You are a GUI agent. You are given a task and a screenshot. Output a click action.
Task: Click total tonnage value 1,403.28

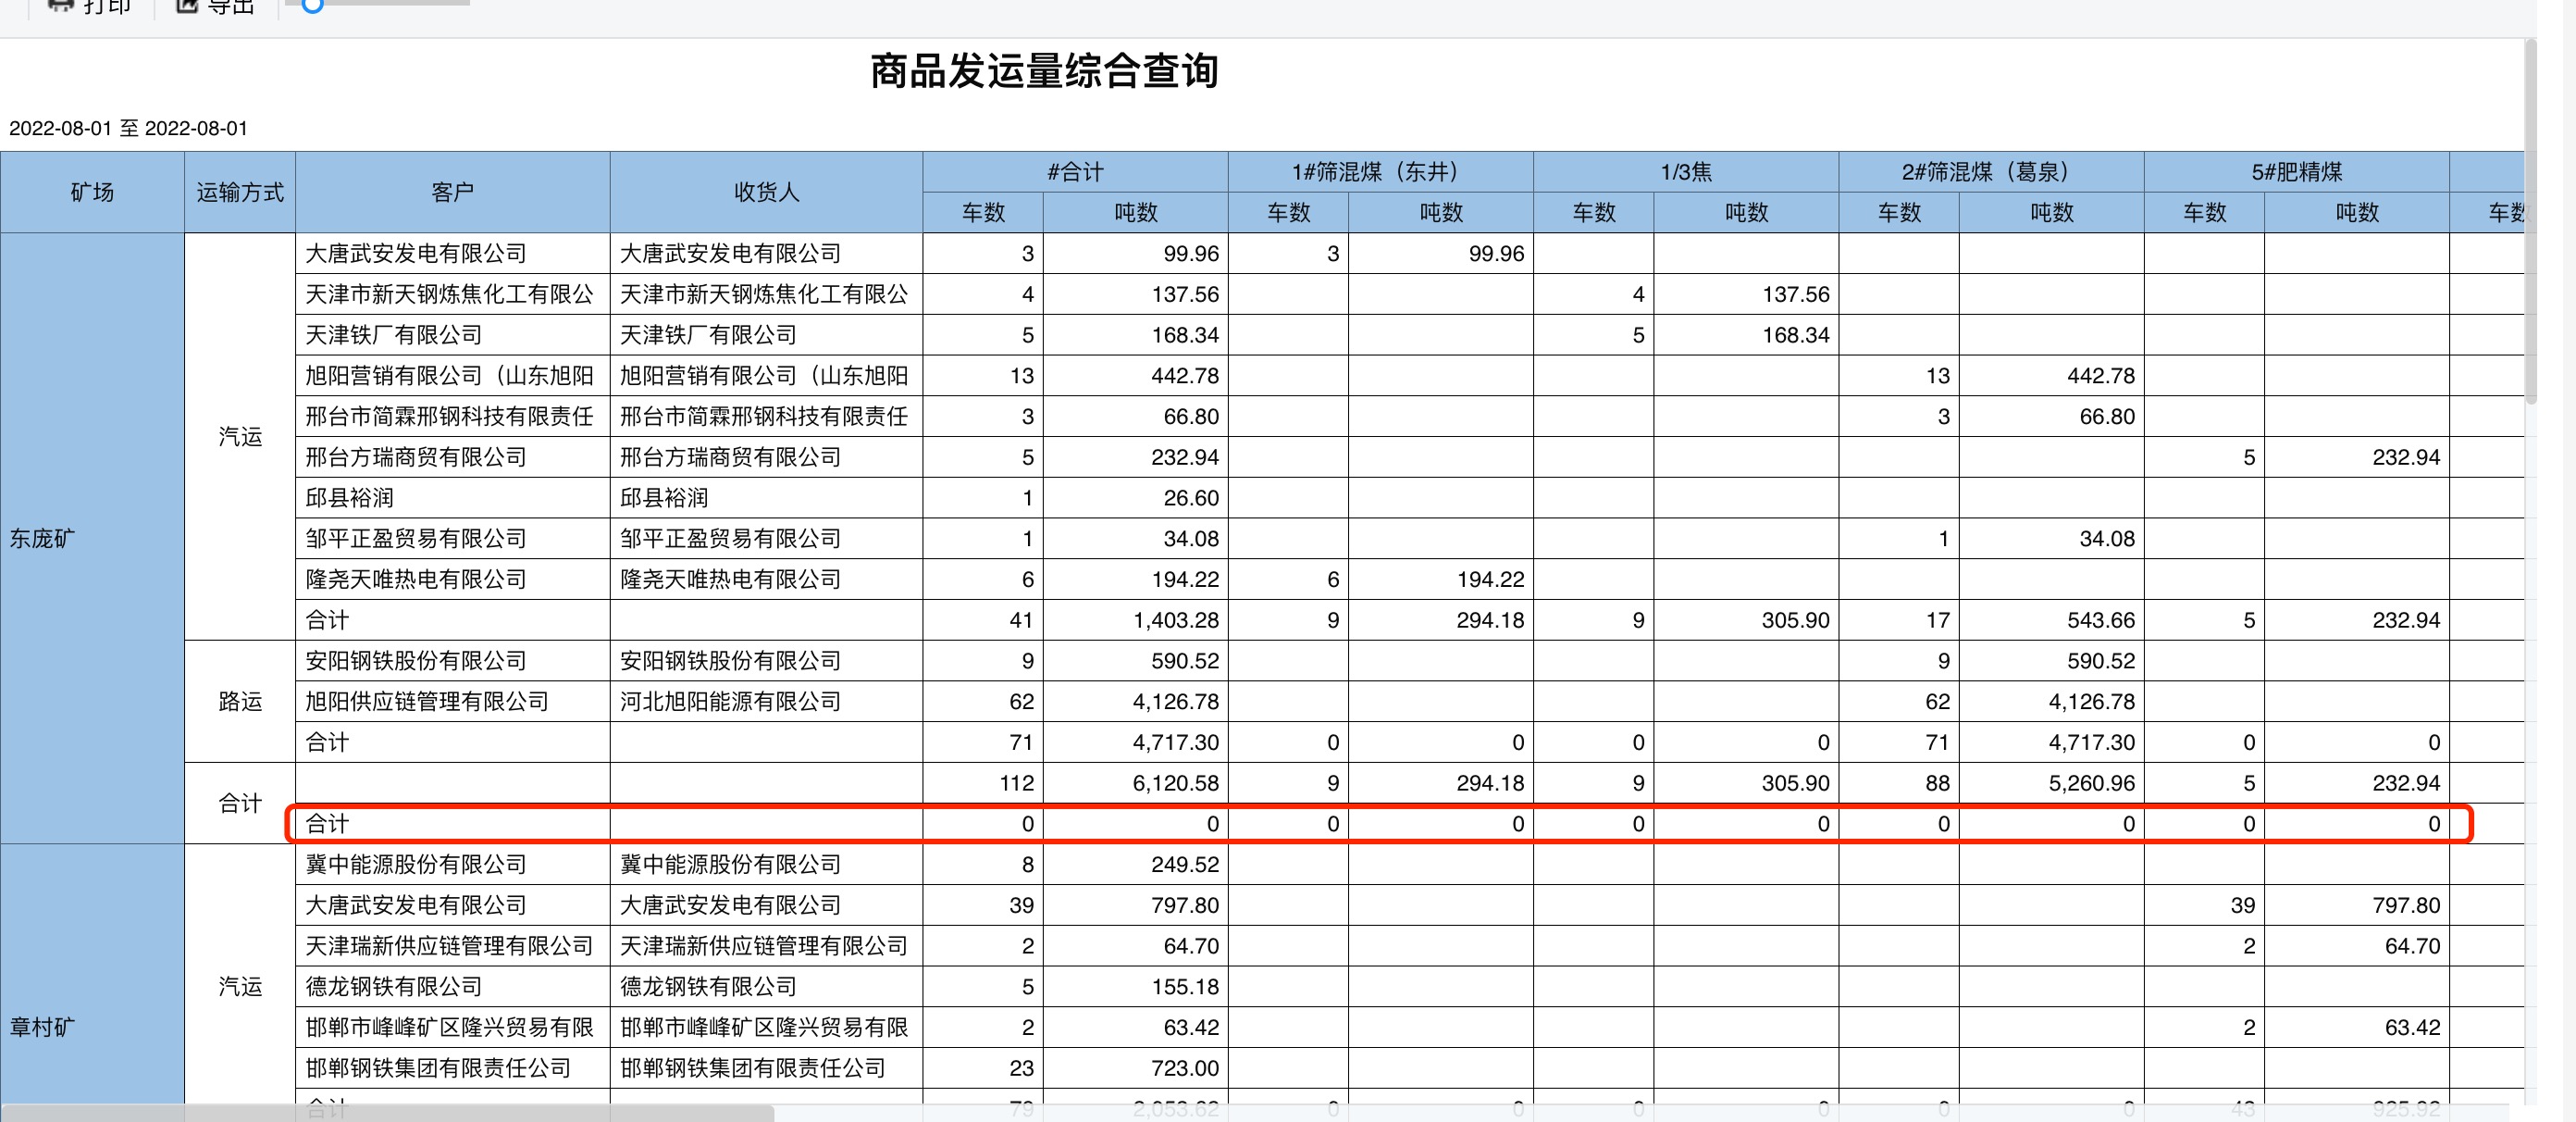tap(1176, 620)
